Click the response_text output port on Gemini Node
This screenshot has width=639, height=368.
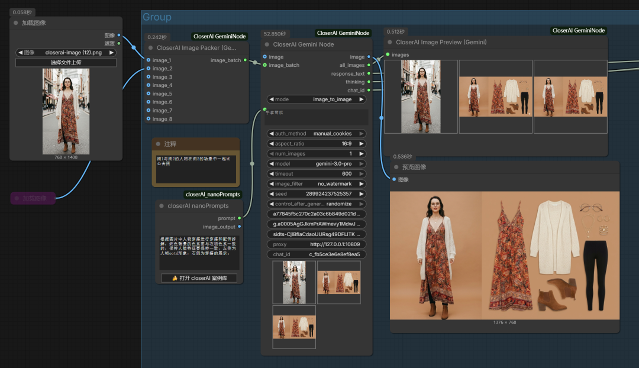point(369,74)
